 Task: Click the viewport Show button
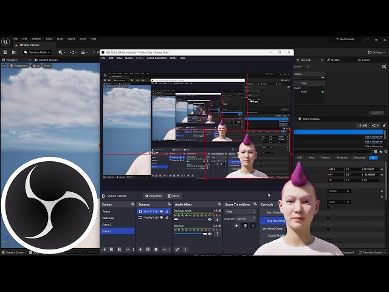(x=47, y=66)
